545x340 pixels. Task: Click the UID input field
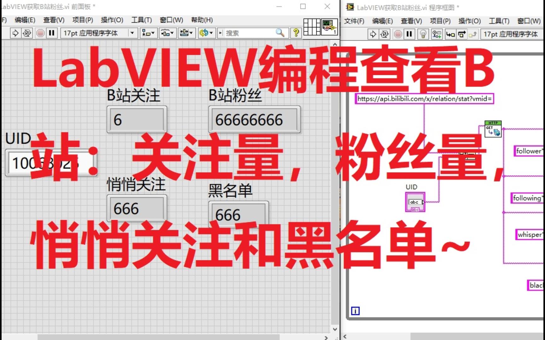52,163
